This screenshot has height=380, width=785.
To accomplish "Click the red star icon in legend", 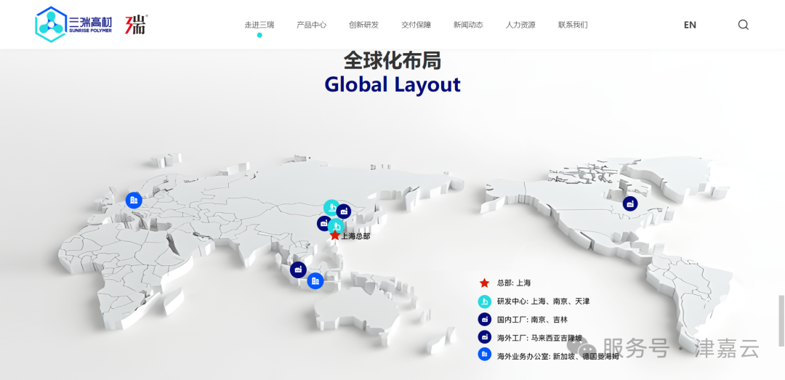I will [x=484, y=283].
